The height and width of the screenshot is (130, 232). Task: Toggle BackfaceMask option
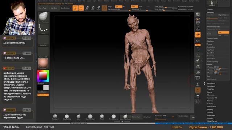click(x=183, y=116)
